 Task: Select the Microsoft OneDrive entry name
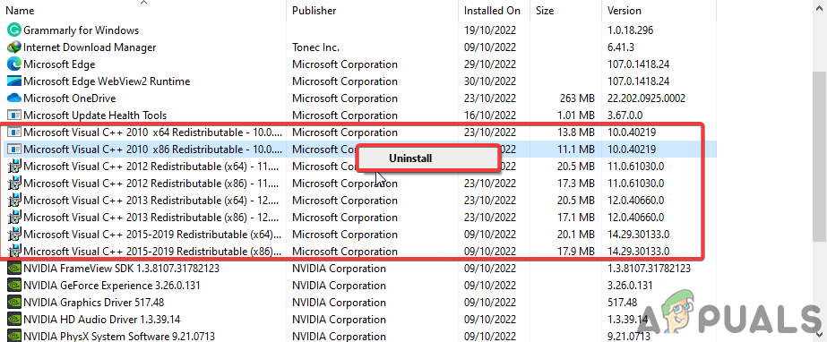70,98
